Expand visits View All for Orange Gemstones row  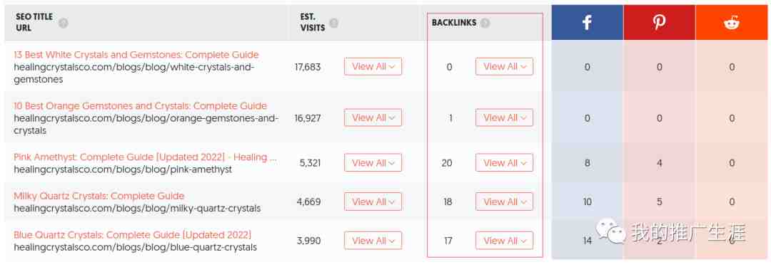coord(373,117)
